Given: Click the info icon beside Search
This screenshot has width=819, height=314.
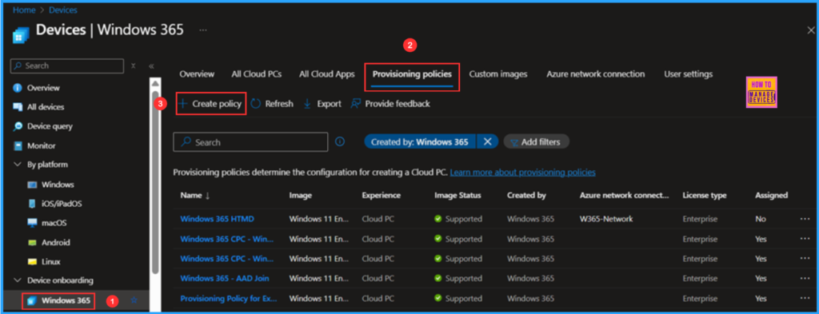Looking at the screenshot, I should pyautogui.click(x=340, y=141).
